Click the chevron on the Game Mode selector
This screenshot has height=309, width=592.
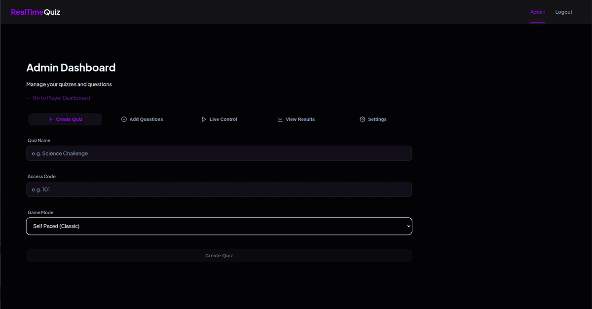(x=407, y=226)
